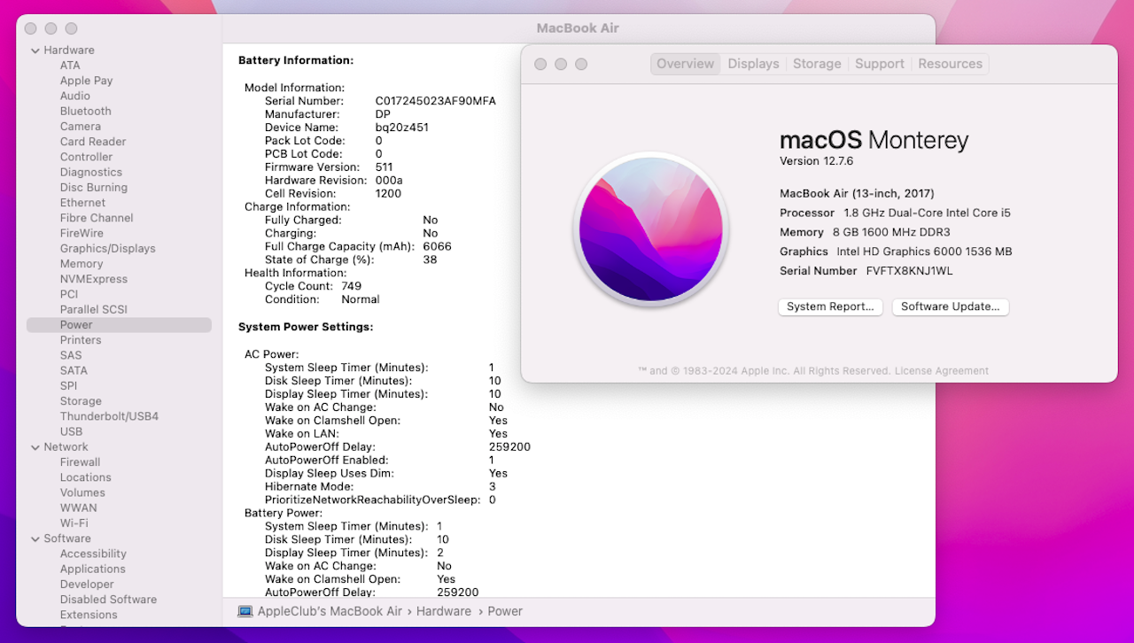Select FireWire in the sidebar

point(82,234)
